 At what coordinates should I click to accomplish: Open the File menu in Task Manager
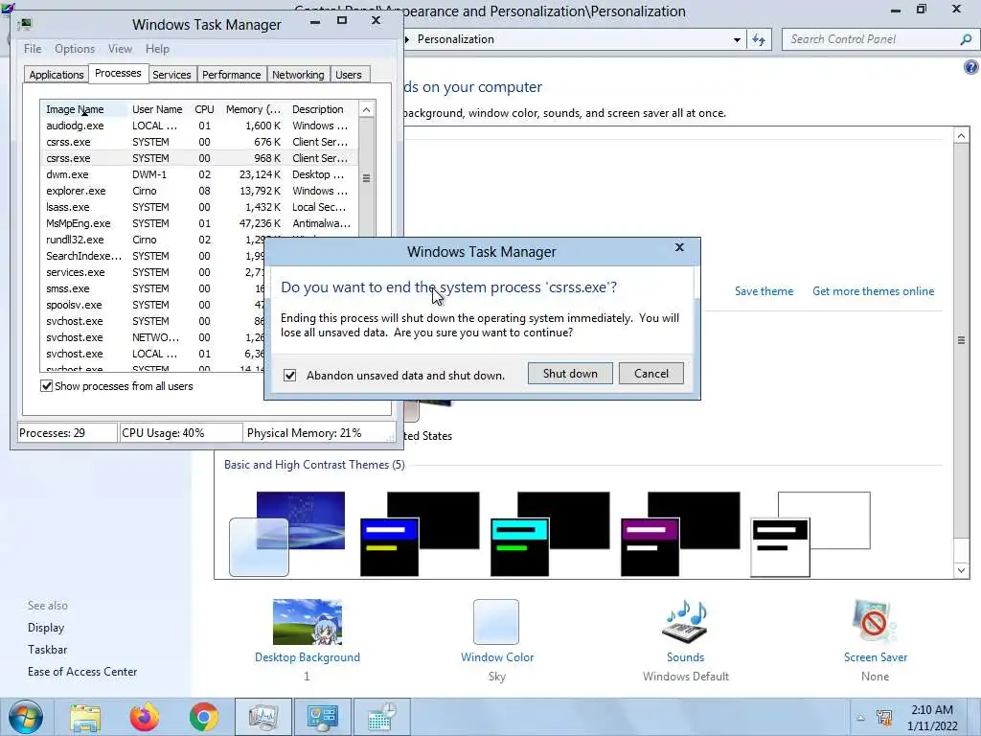coord(33,49)
